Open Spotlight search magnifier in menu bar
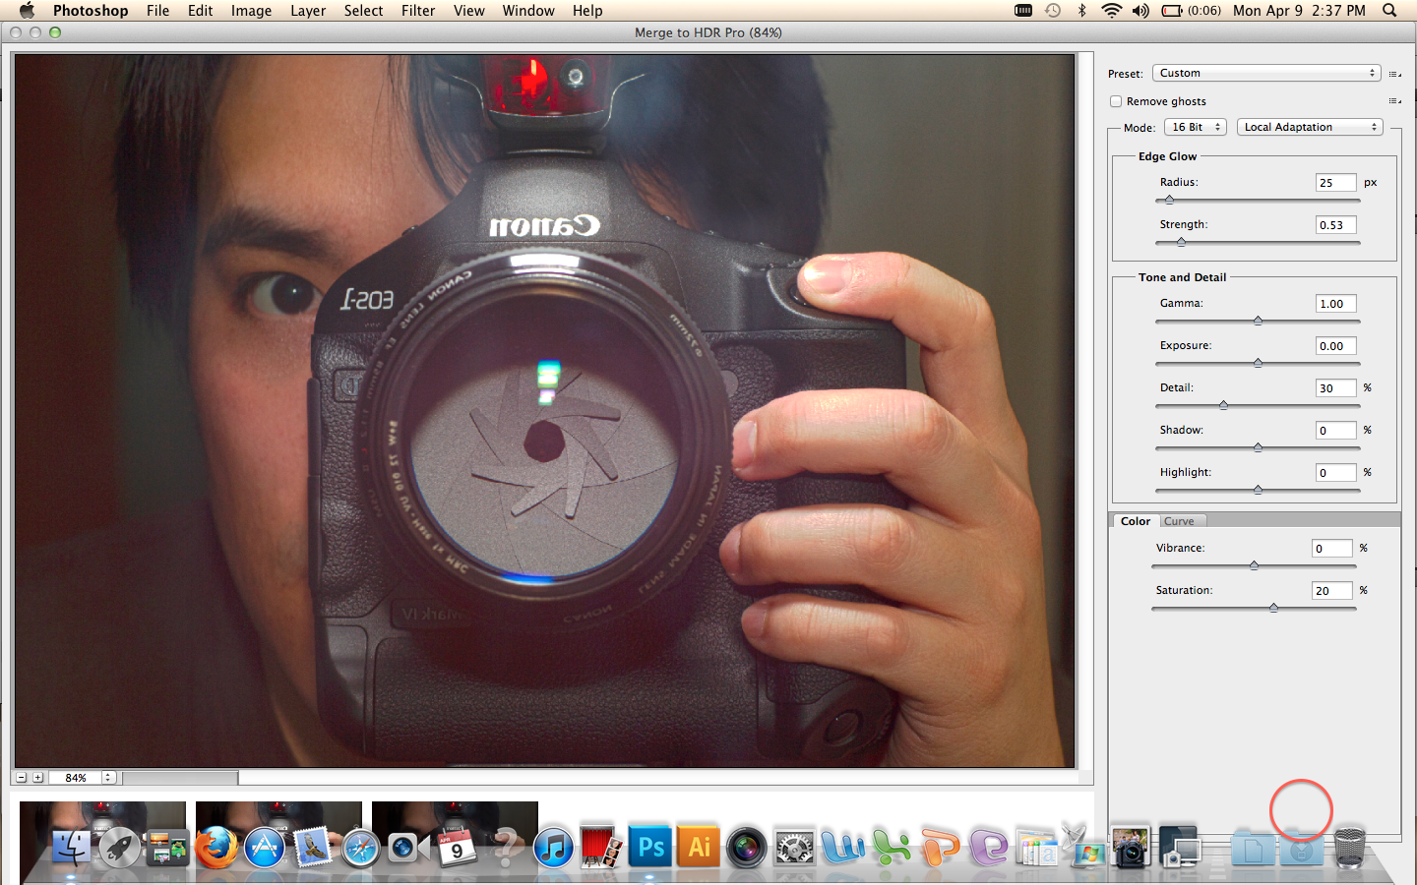Screen dimensions: 1417x885 coord(1389,11)
